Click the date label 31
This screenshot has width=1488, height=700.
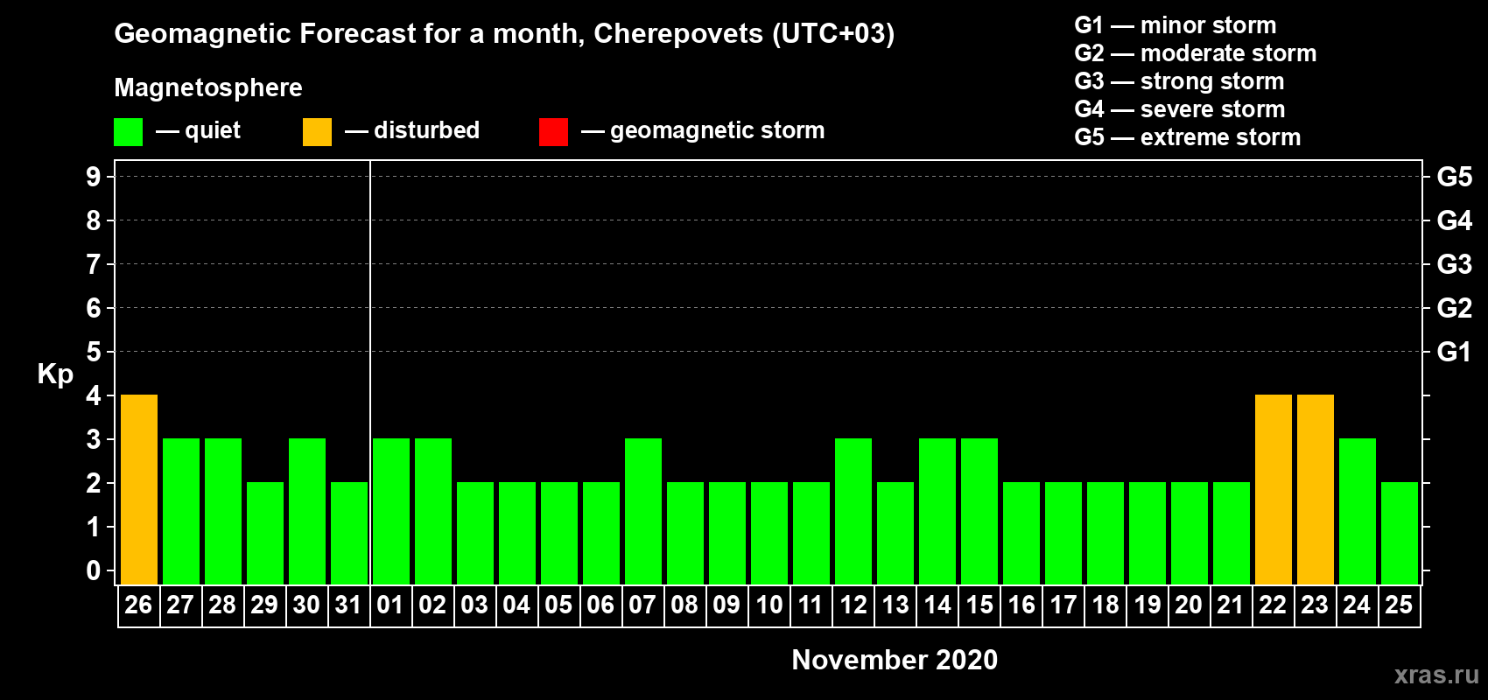pos(348,605)
